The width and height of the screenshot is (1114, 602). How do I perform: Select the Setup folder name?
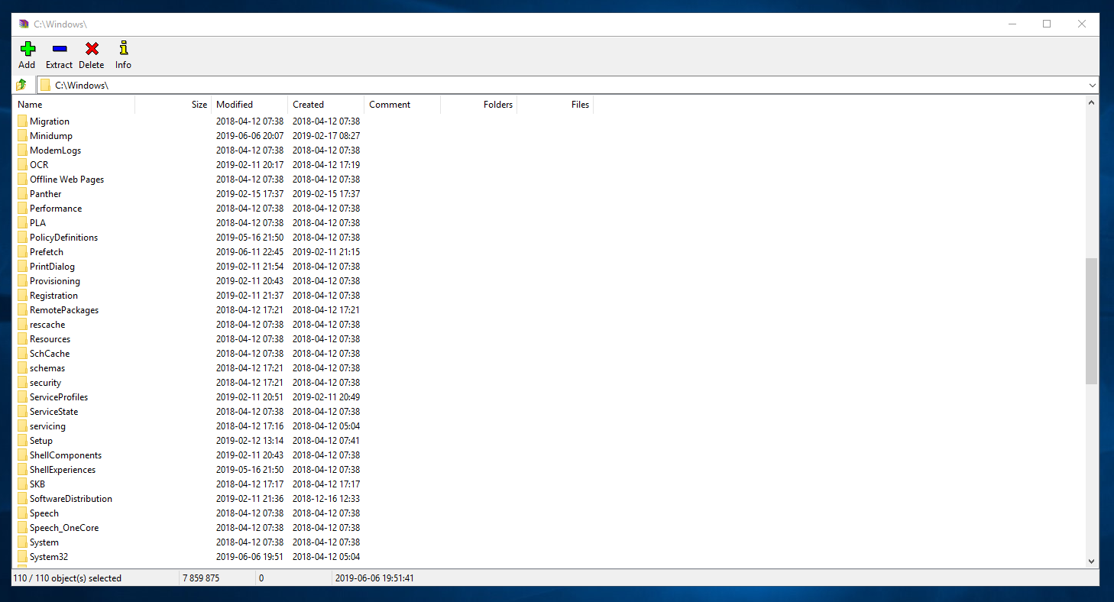41,441
